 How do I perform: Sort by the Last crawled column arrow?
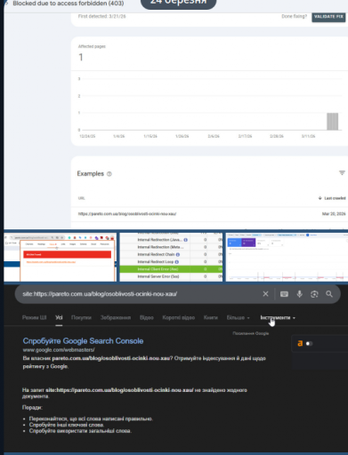tap(320, 198)
